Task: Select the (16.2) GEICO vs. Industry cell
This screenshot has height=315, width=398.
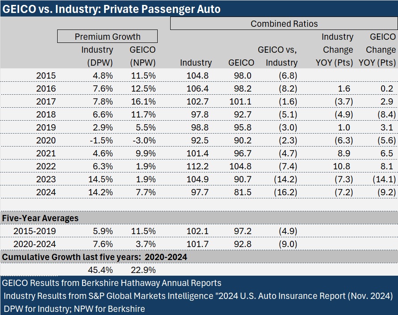Action: [x=287, y=193]
